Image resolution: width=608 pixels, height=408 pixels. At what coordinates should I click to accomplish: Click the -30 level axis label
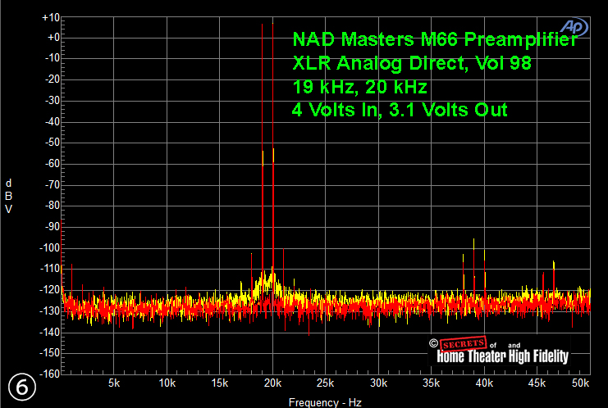pyautogui.click(x=52, y=101)
